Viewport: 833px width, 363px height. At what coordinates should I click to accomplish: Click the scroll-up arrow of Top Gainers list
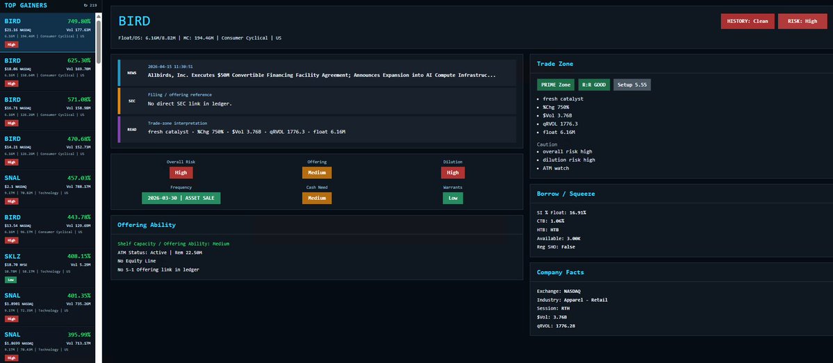click(98, 16)
